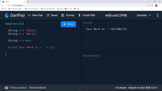Click the DartPad title text
Viewport: 162px width, 91px height.
(x=17, y=15)
